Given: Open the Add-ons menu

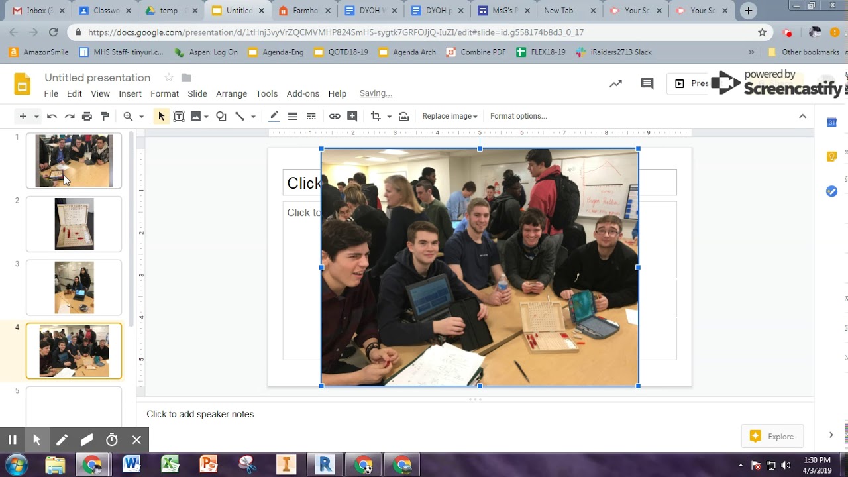Looking at the screenshot, I should (303, 94).
